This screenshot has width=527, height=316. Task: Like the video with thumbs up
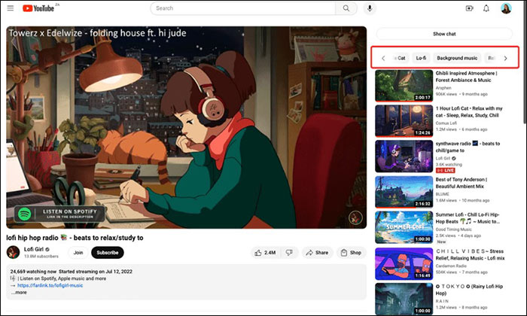pos(265,253)
